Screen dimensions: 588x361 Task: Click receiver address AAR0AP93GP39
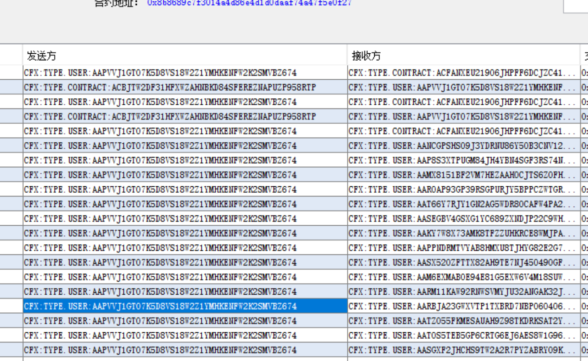(x=464, y=190)
